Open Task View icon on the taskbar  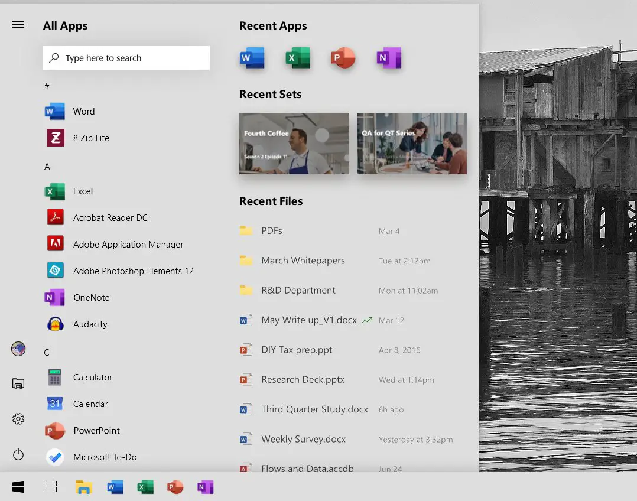(x=51, y=487)
